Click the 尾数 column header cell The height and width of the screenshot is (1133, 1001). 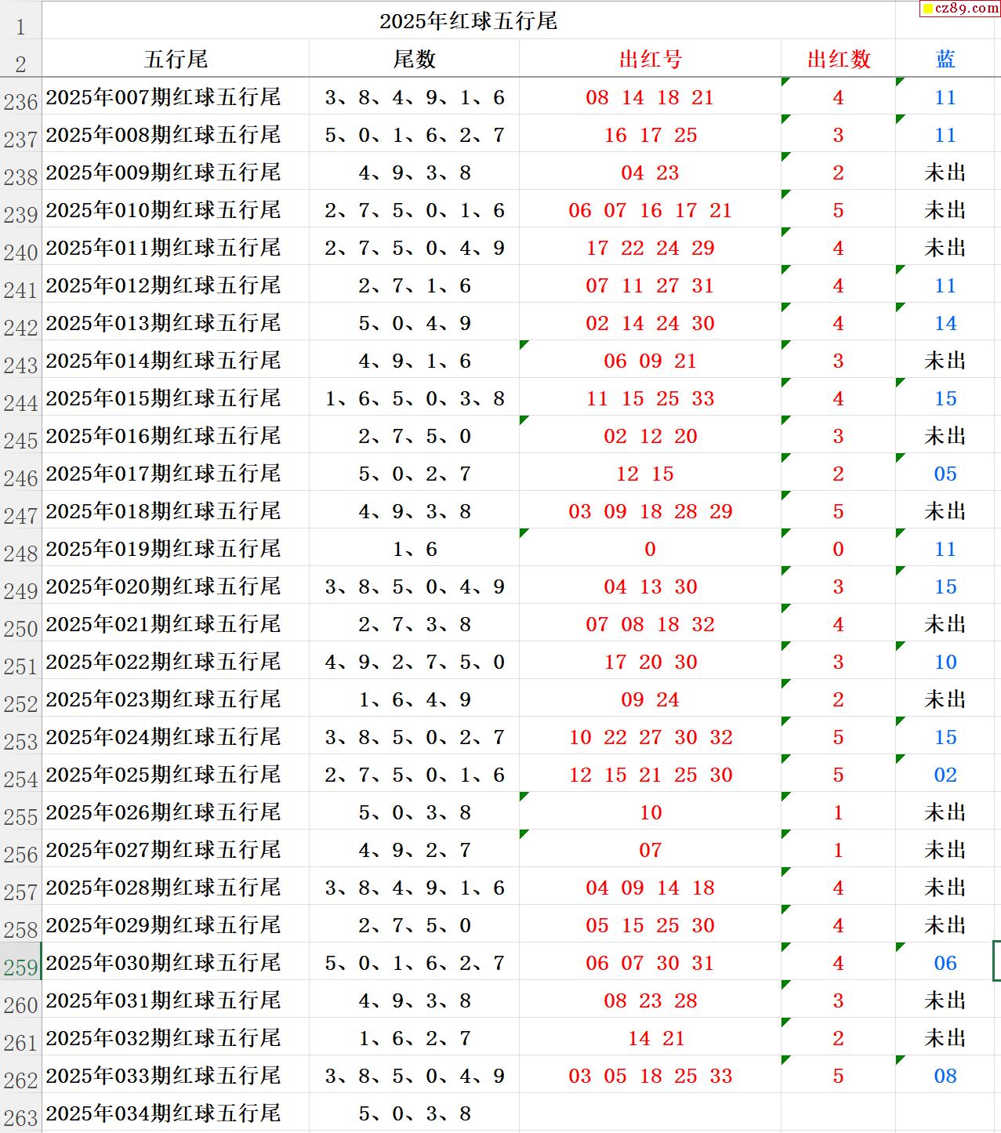point(414,59)
